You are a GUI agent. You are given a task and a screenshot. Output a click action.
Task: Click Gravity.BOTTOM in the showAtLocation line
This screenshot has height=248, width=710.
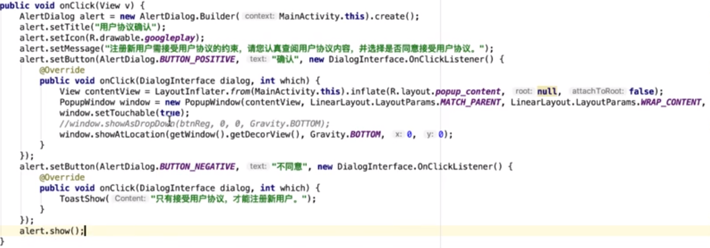click(345, 134)
